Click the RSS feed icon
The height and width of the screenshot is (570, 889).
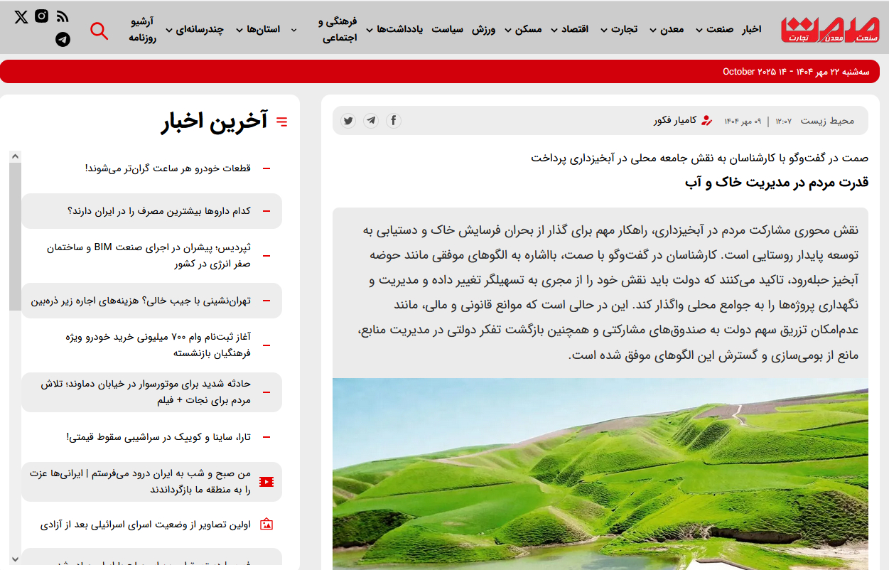click(63, 16)
